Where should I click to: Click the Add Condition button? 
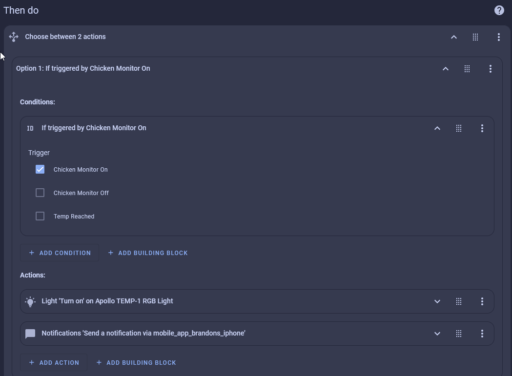pyautogui.click(x=60, y=253)
